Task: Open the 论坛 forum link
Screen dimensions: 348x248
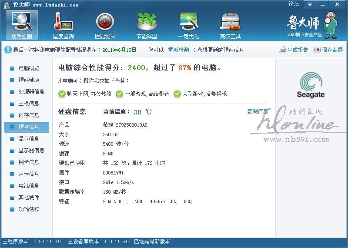Action: [x=294, y=4]
